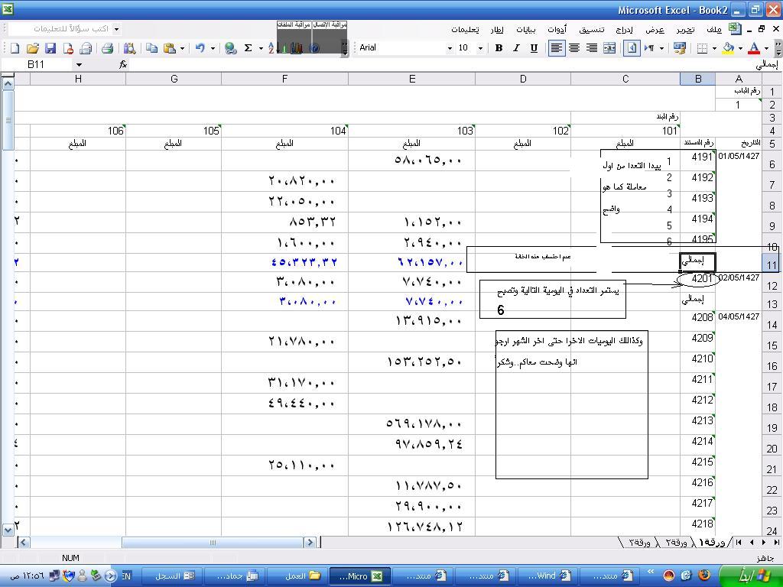Click the help question box اكتب سؤالاً للتعليمات

[x=65, y=29]
